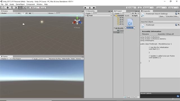180x101 pixels.
Task: Open Hierarchy Create dropdown
Action: pos(89,13)
